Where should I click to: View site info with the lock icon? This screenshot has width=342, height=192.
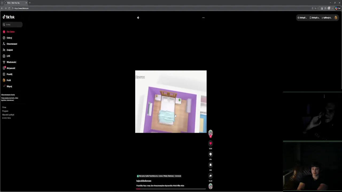13,8
